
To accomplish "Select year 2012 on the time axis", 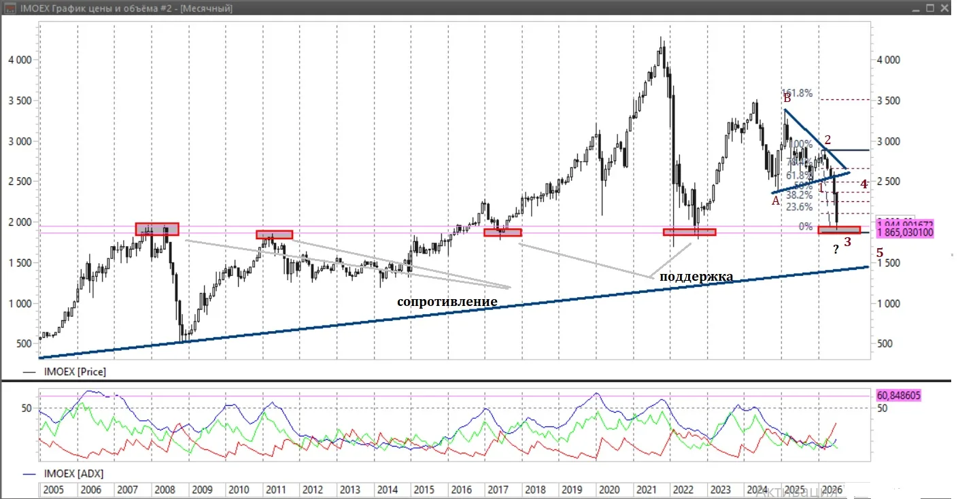I will [313, 489].
